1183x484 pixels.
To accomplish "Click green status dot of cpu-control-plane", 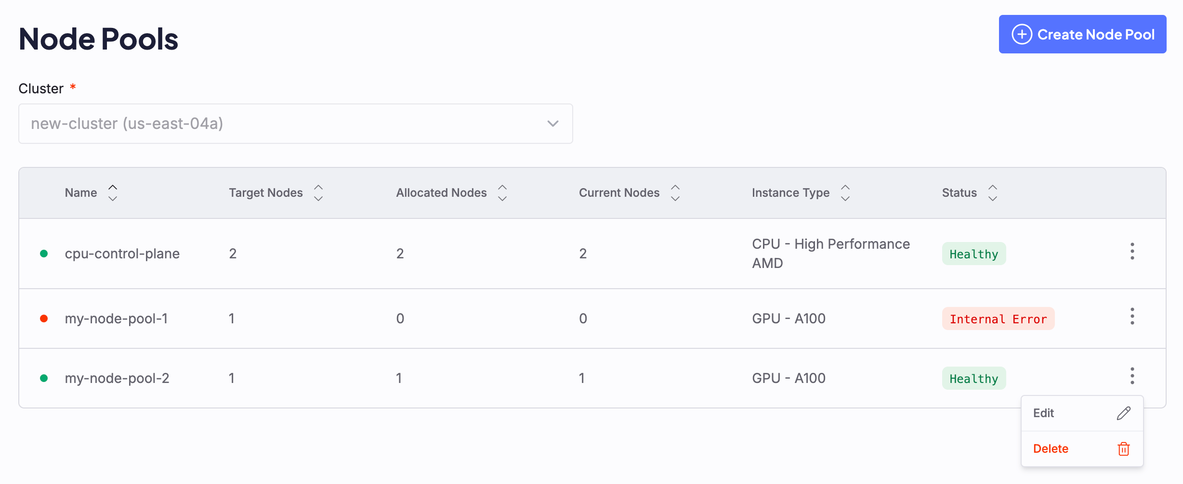I will tap(44, 254).
